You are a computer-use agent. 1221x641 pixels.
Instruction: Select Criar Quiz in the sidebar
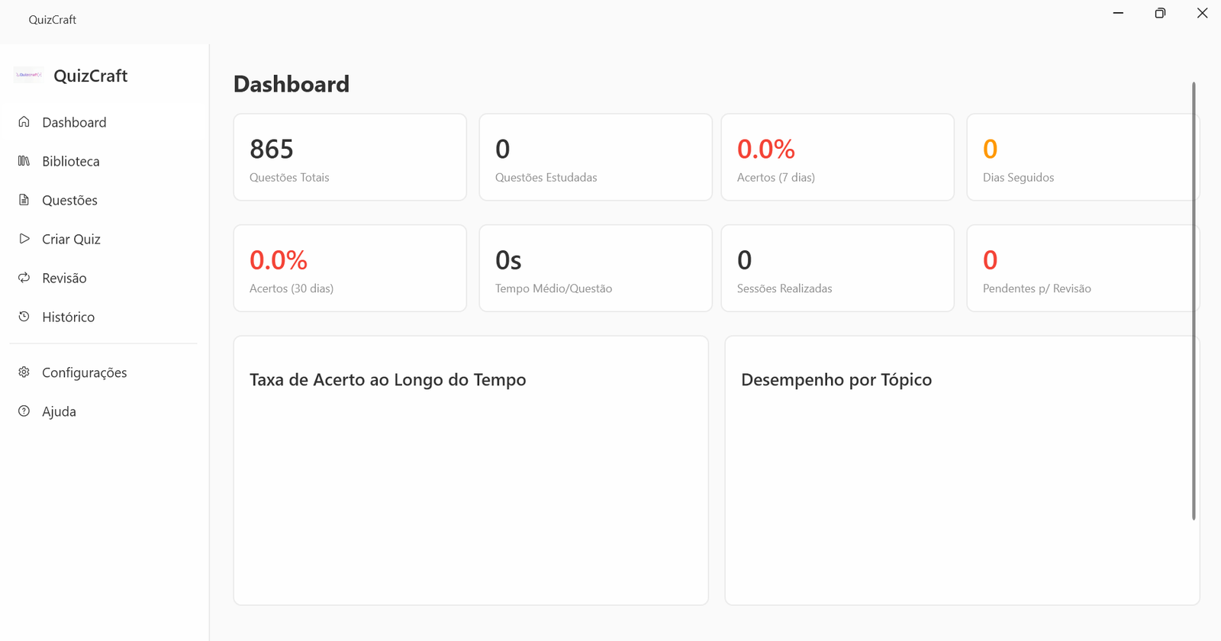[x=71, y=239]
